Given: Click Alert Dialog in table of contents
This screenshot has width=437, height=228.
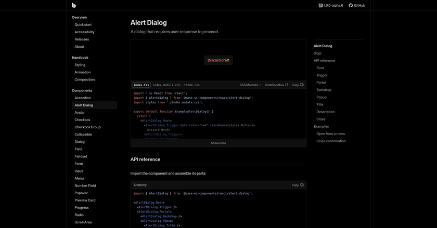Looking at the screenshot, I should [x=323, y=46].
